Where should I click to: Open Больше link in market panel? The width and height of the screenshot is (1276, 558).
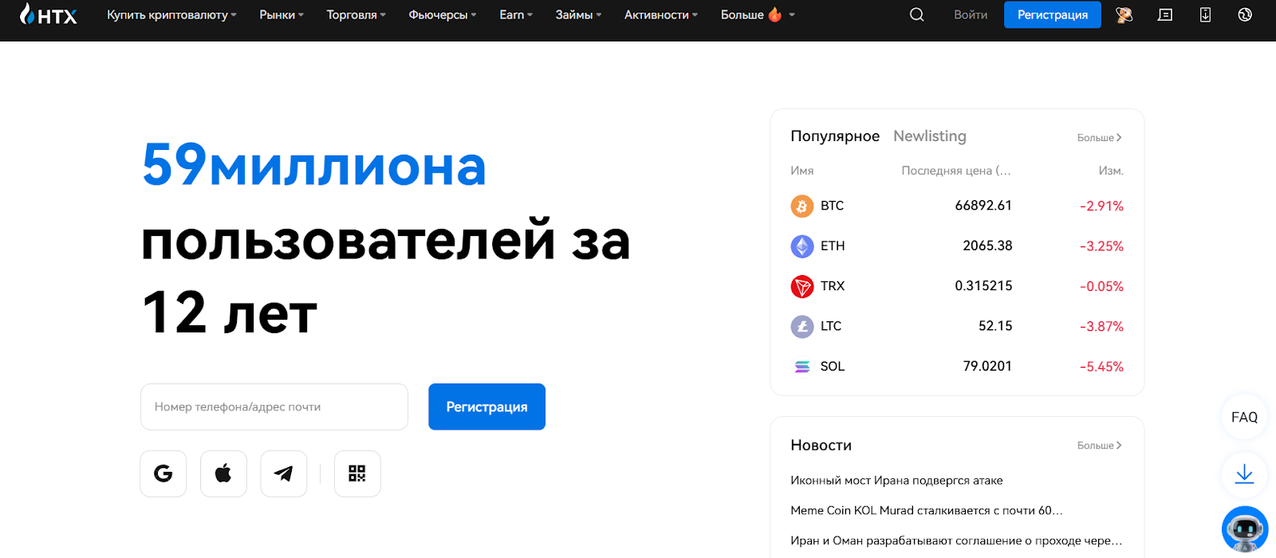click(1100, 138)
